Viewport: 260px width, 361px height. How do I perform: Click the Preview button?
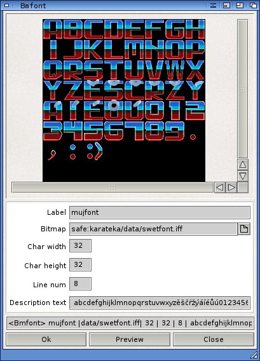coord(130,339)
